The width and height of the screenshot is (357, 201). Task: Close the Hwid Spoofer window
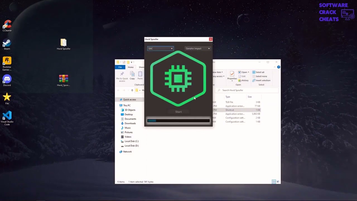click(x=211, y=39)
